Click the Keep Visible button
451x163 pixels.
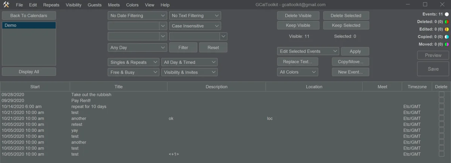(x=298, y=26)
